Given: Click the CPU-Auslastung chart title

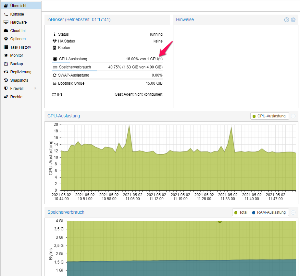Looking at the screenshot, I should [64, 116].
